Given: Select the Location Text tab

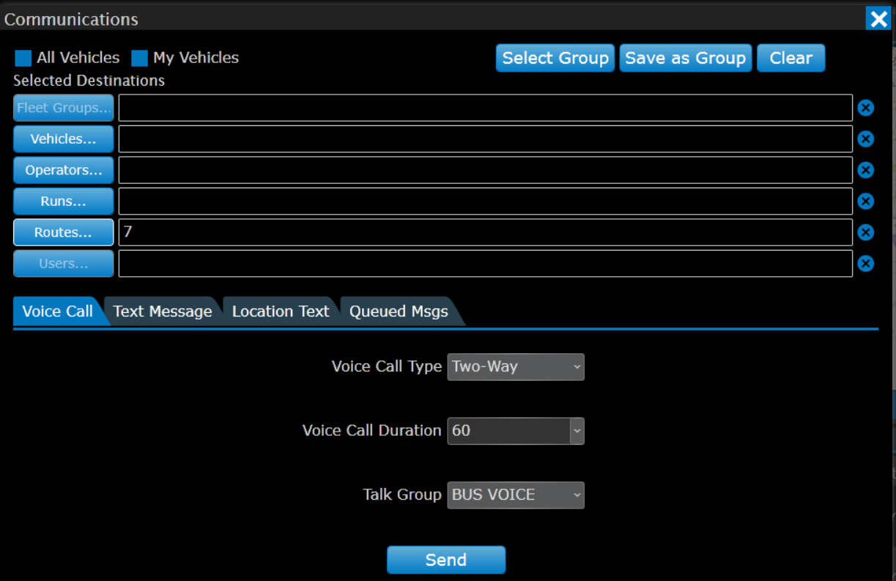Looking at the screenshot, I should click(x=281, y=311).
